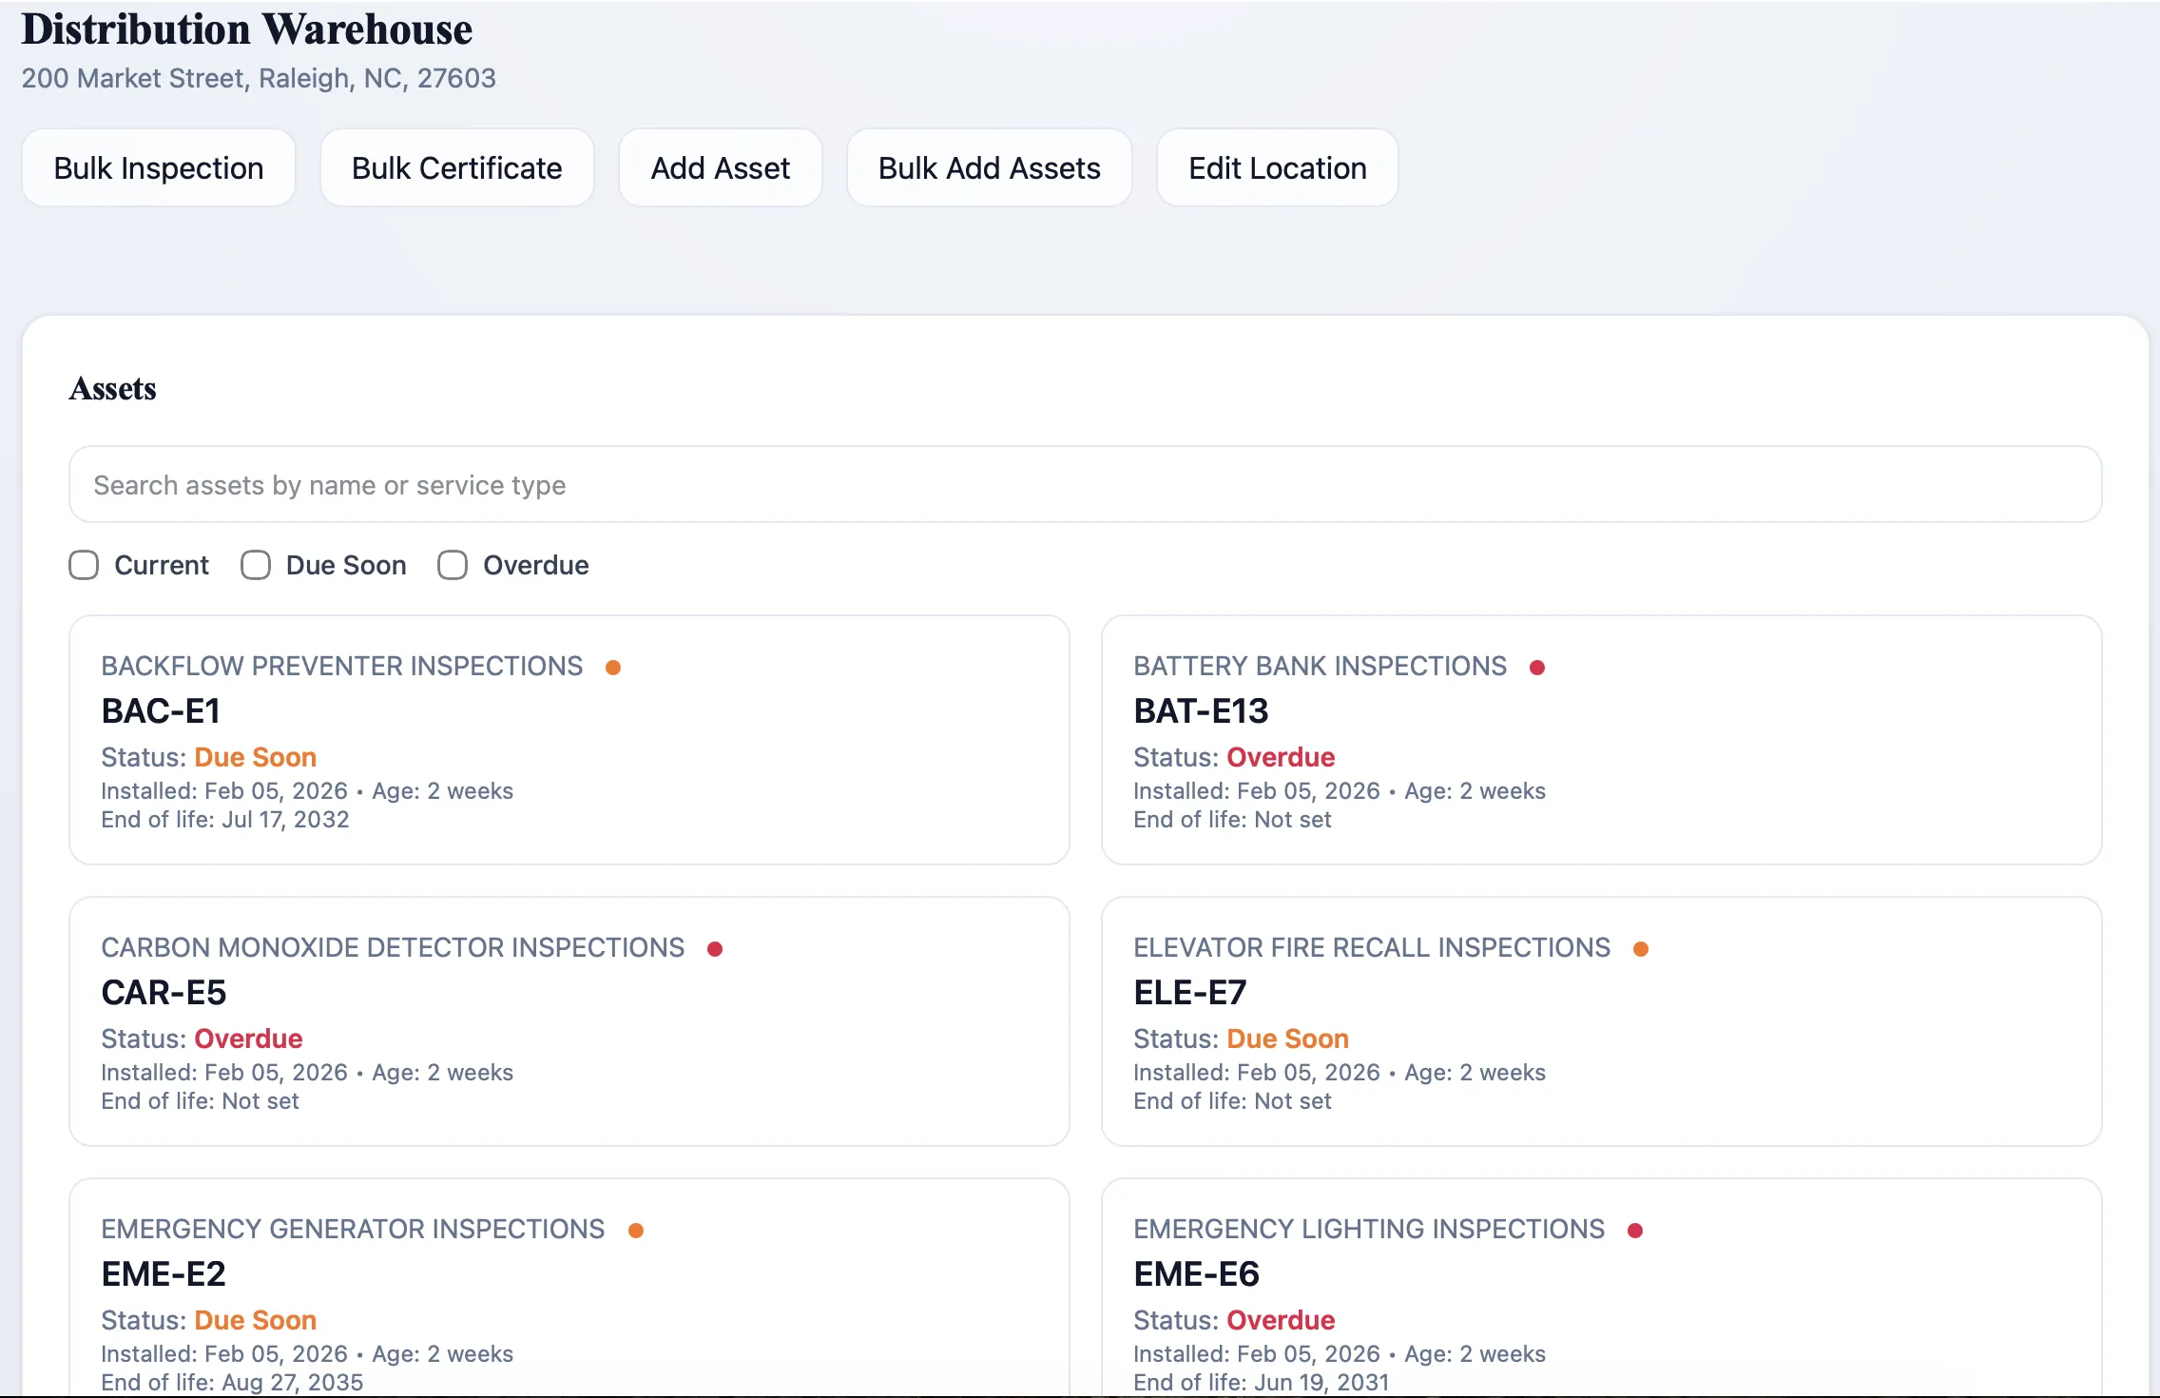Click Add Asset to create a new asset

(x=721, y=167)
